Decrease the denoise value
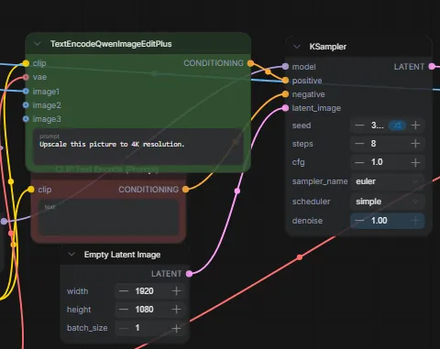 pos(359,221)
